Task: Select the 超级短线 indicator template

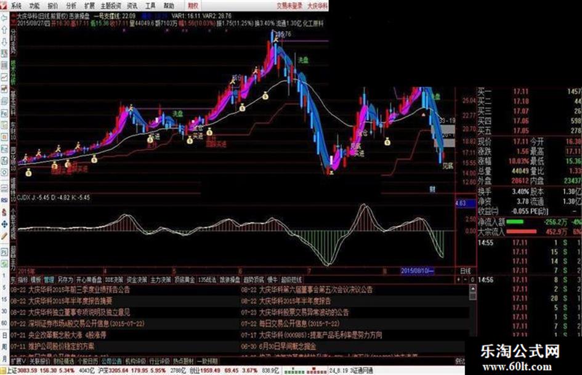Action: point(291,280)
